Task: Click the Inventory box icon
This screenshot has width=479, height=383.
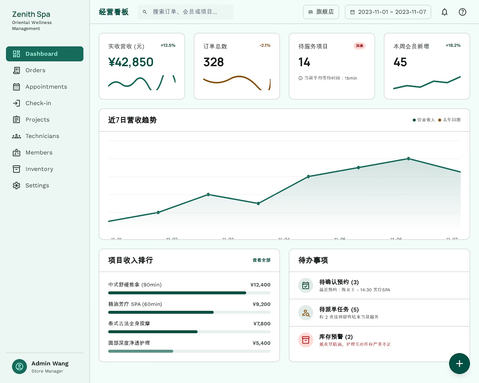Action: pos(16,169)
